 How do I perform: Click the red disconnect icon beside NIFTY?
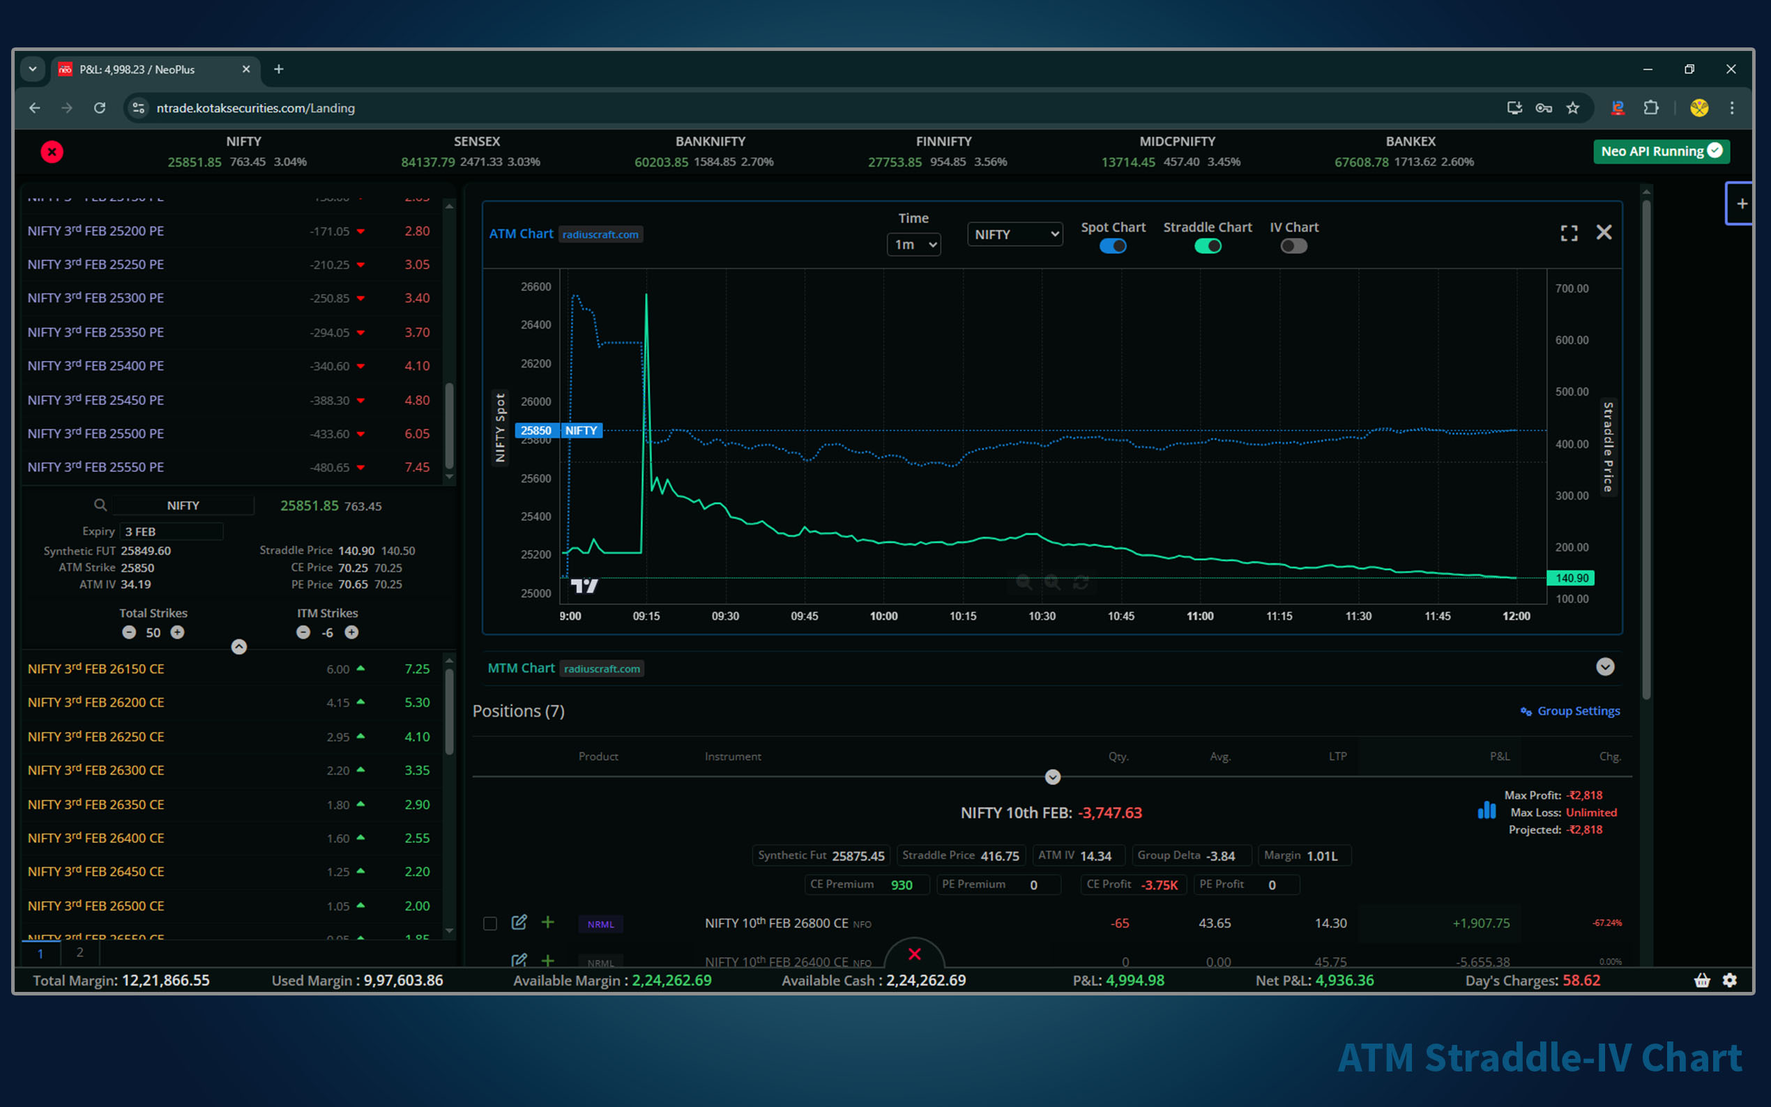pyautogui.click(x=52, y=151)
